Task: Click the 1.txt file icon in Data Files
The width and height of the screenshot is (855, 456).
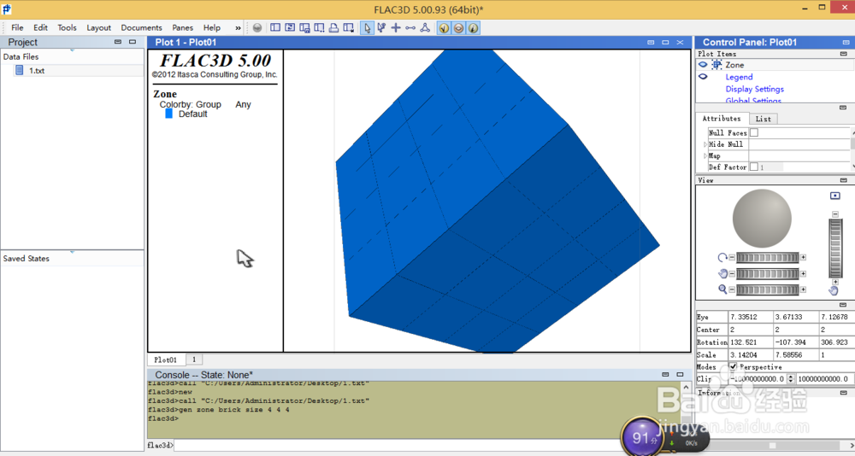Action: pos(20,70)
